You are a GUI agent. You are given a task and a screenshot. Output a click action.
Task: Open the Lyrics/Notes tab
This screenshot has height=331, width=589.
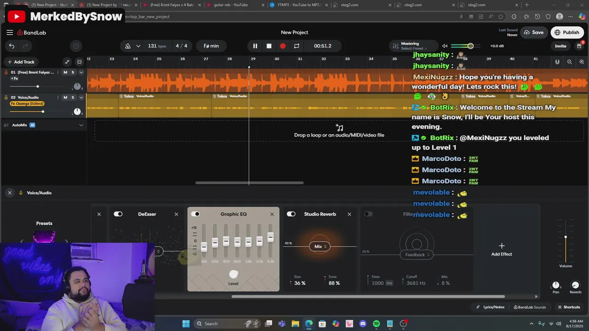(x=490, y=307)
